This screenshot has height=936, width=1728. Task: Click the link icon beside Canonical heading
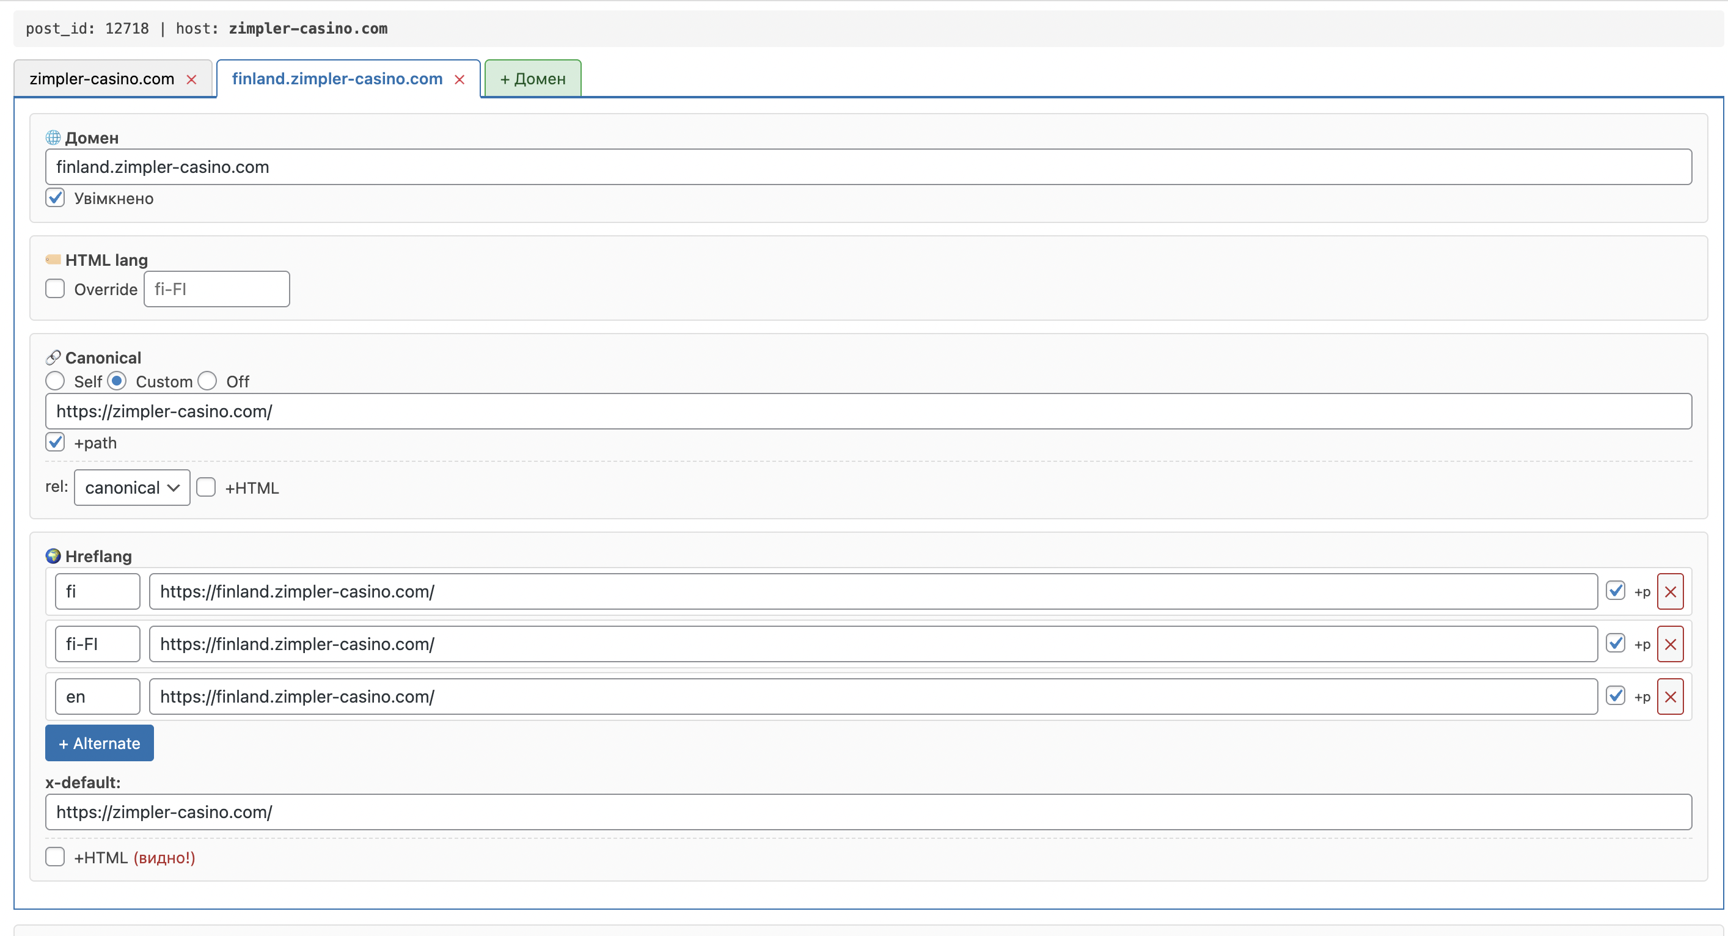coord(53,357)
